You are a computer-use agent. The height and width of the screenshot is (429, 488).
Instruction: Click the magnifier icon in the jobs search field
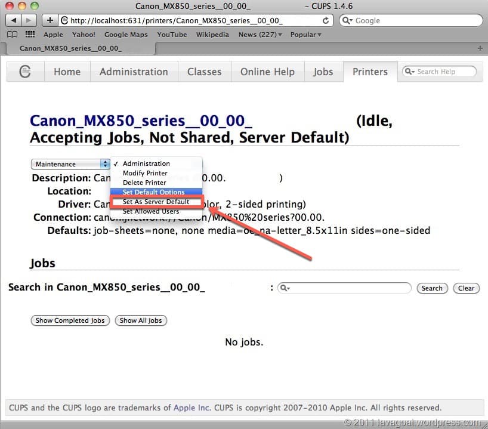click(284, 288)
